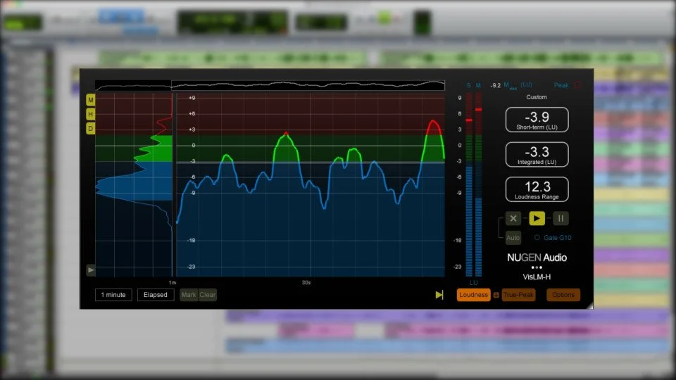Click the overview strip above the graph
Viewport: 676px width, 380px height.
[x=270, y=85]
